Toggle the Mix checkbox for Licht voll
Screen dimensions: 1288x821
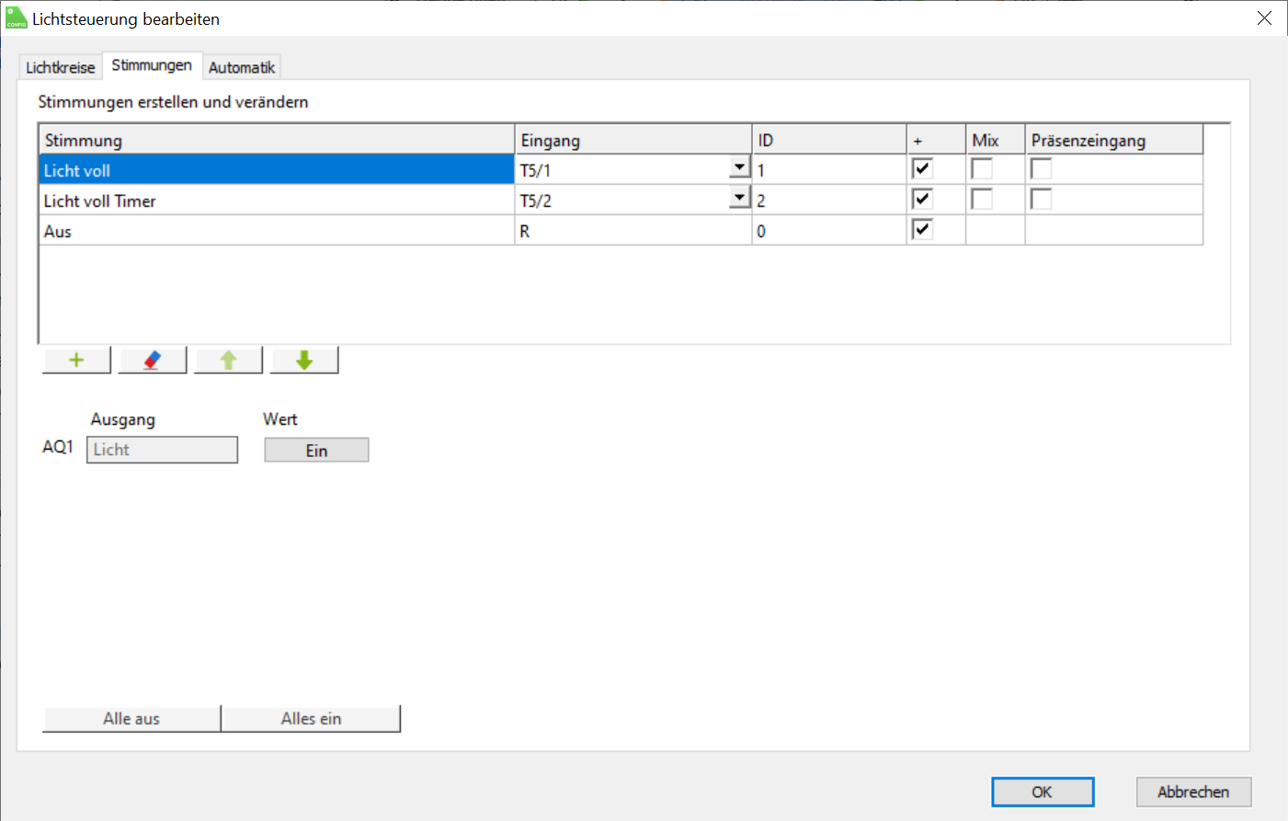[982, 169]
